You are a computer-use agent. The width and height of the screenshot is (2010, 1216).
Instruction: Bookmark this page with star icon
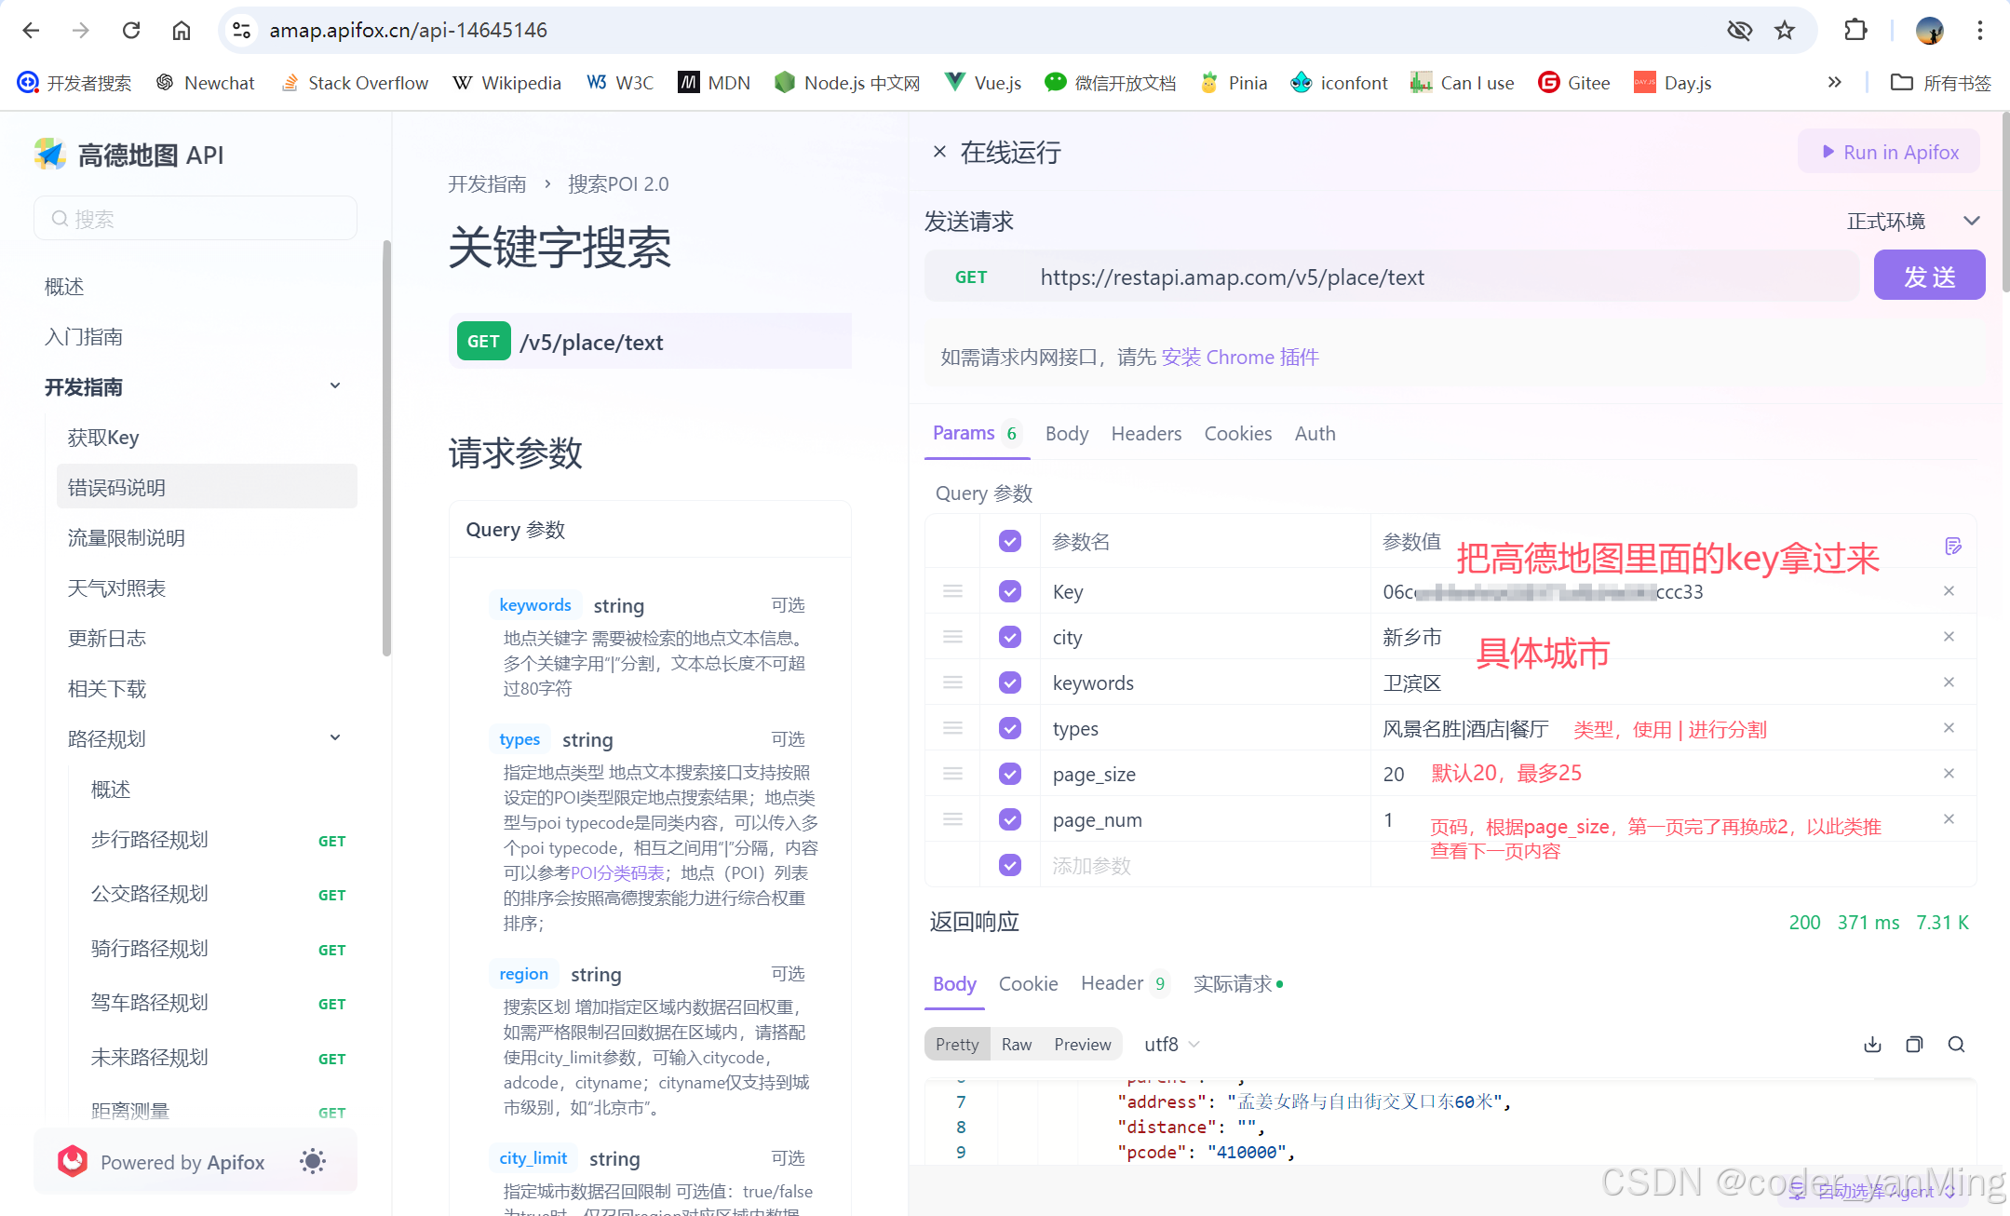[x=1785, y=31]
